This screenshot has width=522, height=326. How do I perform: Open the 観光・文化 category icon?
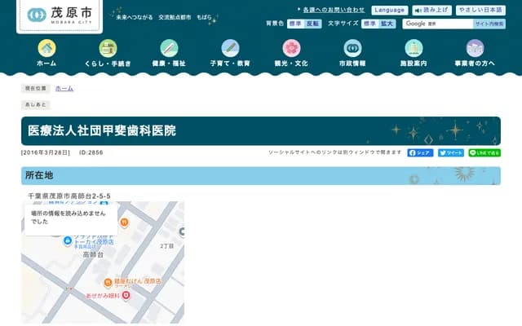291,48
